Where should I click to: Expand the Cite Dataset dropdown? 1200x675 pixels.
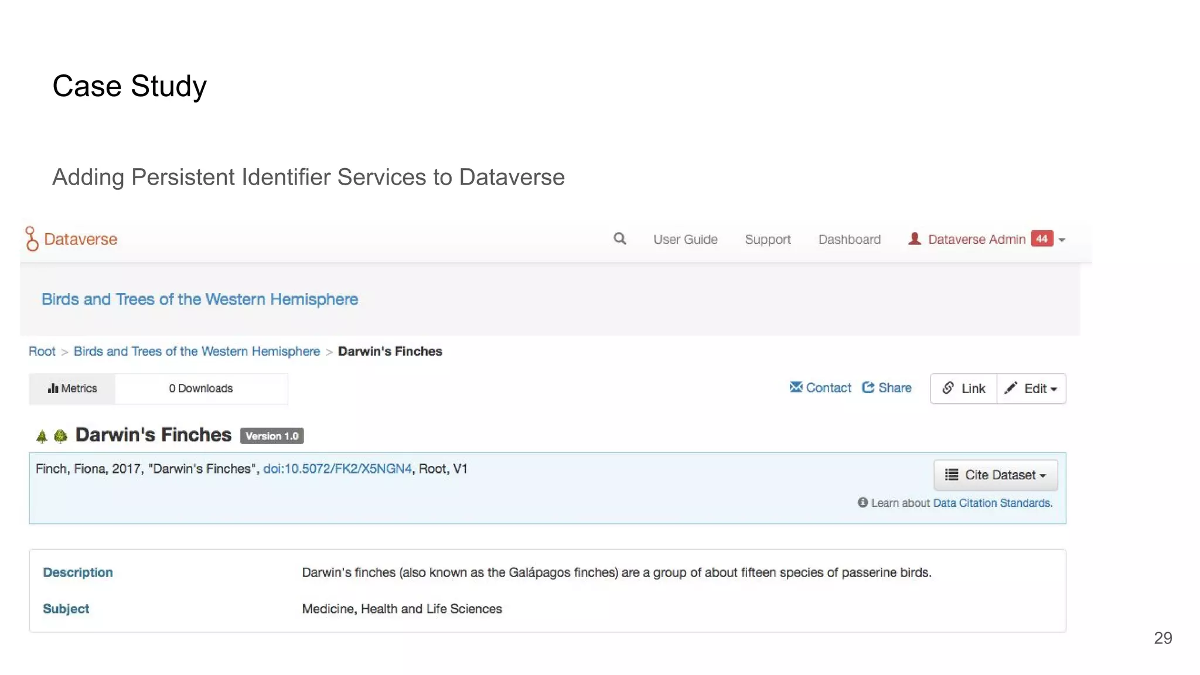(996, 475)
